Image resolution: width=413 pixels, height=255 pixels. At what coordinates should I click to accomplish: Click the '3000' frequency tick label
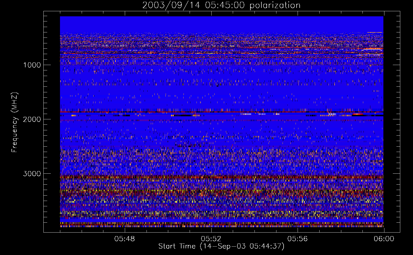[x=32, y=174]
